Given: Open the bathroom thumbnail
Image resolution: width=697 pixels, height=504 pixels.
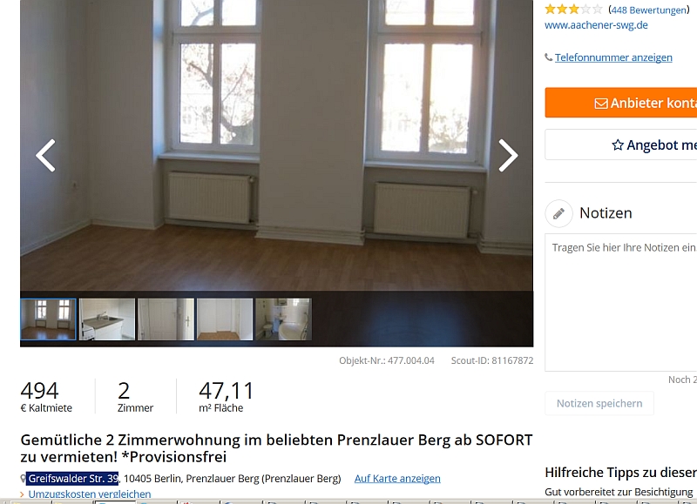Looking at the screenshot, I should pyautogui.click(x=284, y=319).
